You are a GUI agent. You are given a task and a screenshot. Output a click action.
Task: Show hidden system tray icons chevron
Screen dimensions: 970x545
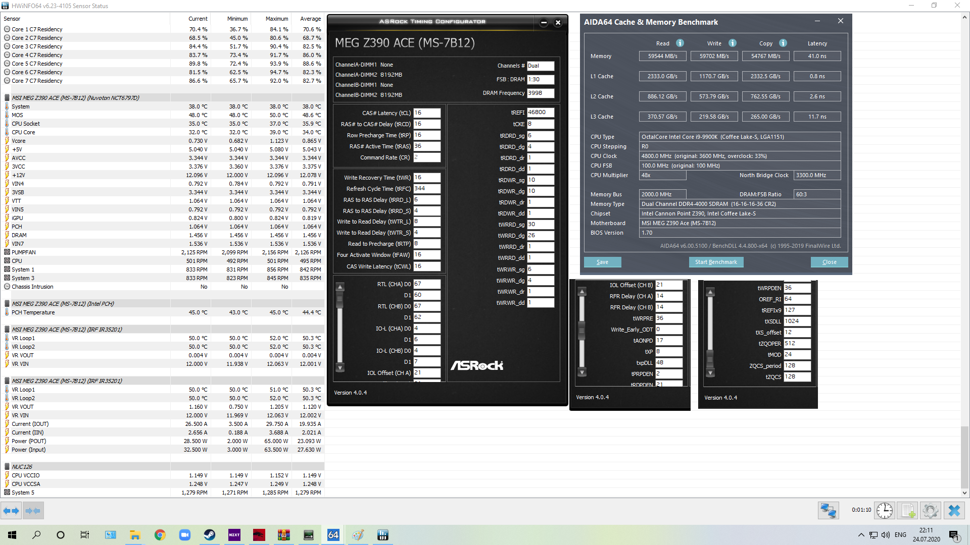tap(861, 535)
